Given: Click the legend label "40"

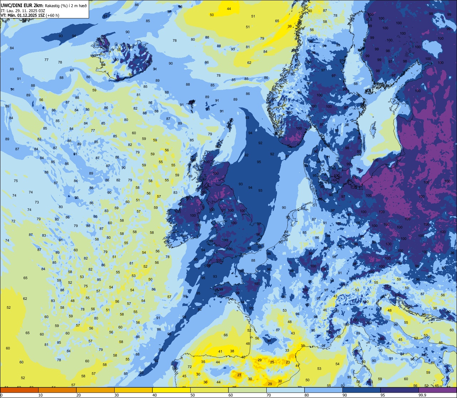Looking at the screenshot, I should [x=155, y=395].
